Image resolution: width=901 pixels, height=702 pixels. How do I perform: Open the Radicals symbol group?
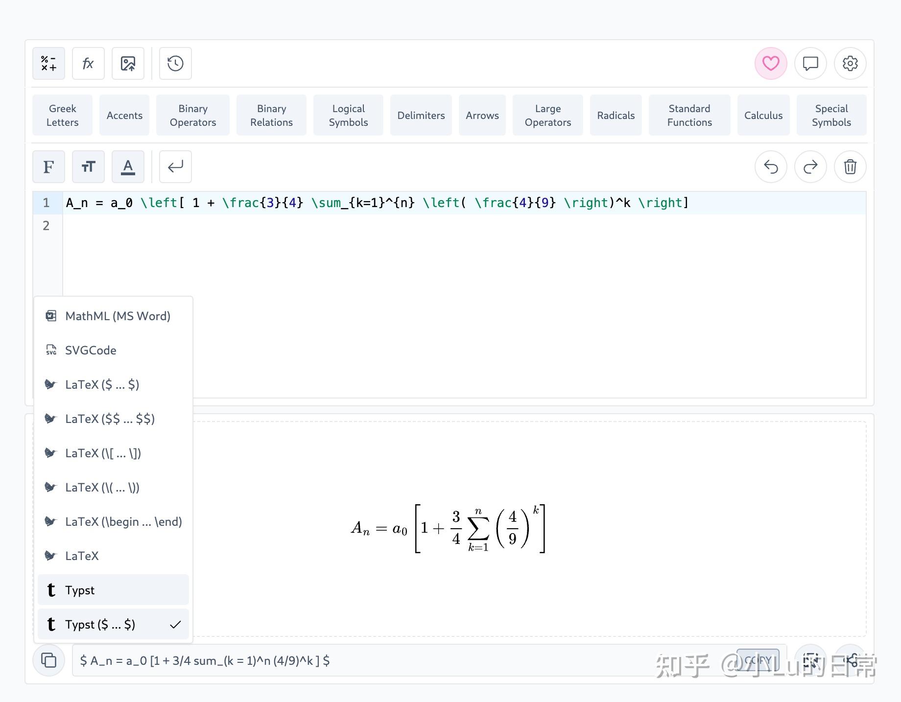tap(616, 116)
